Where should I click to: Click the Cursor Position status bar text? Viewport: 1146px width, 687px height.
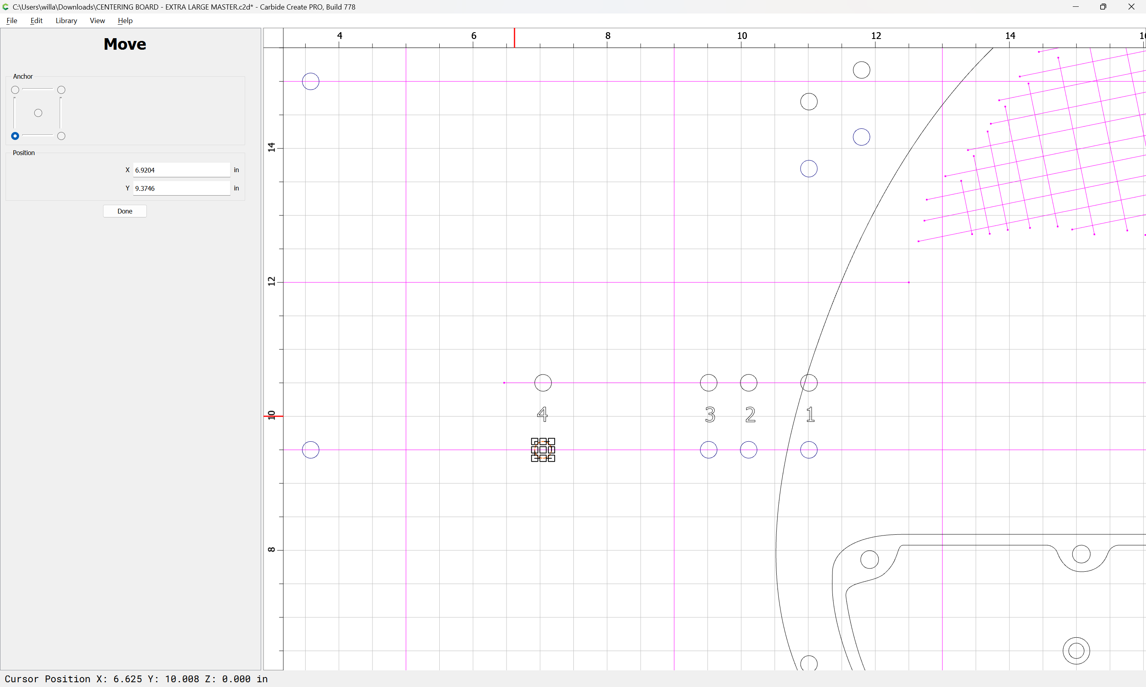coord(136,679)
